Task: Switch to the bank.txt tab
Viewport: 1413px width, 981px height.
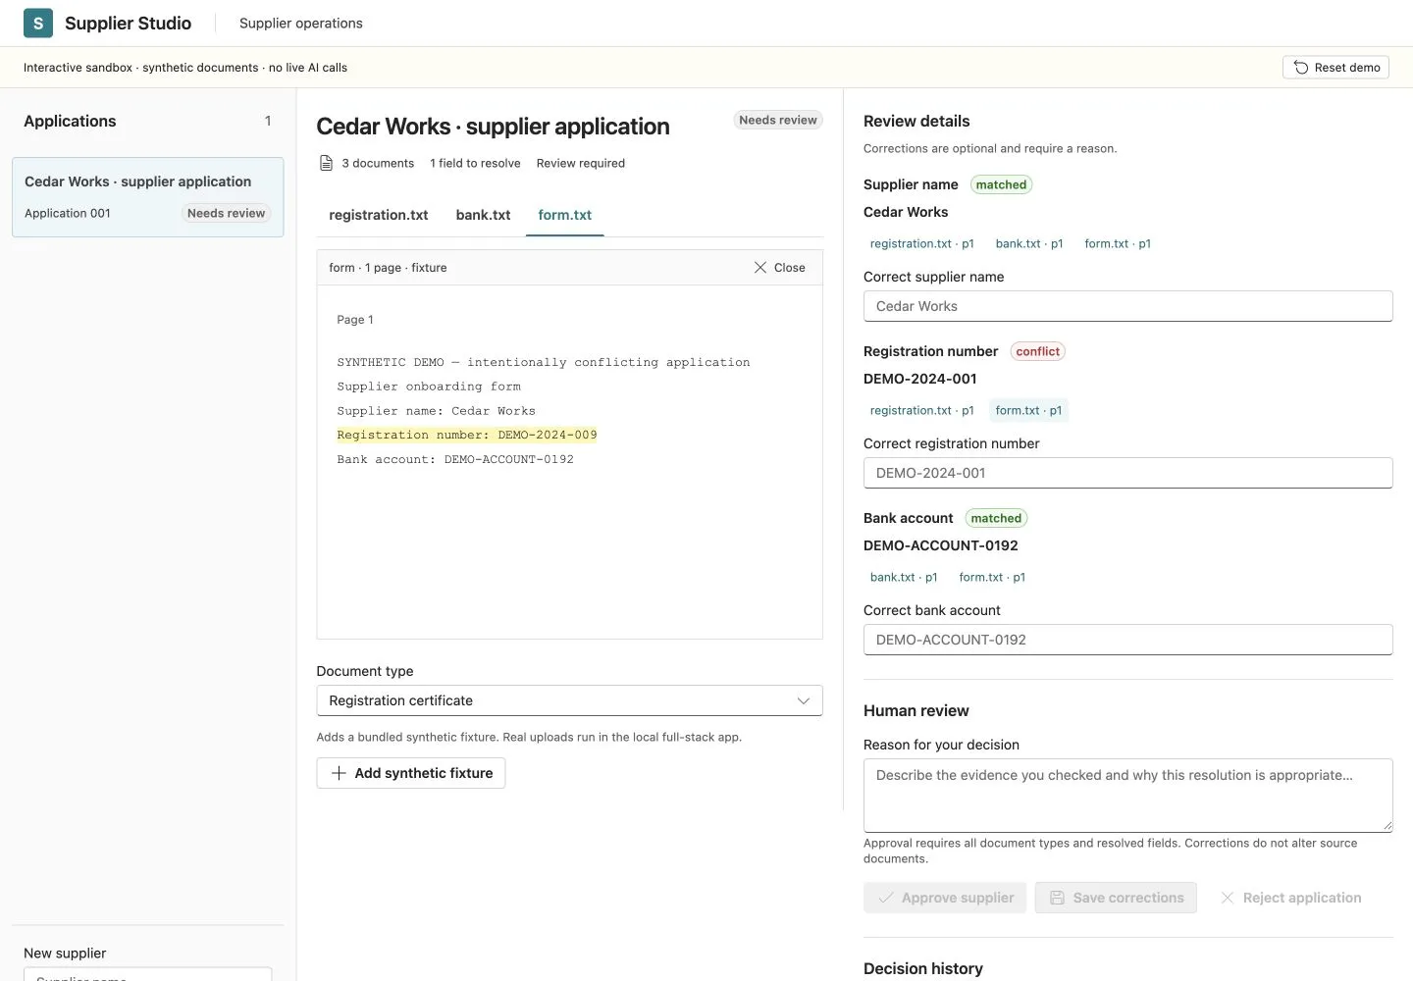Action: [483, 215]
